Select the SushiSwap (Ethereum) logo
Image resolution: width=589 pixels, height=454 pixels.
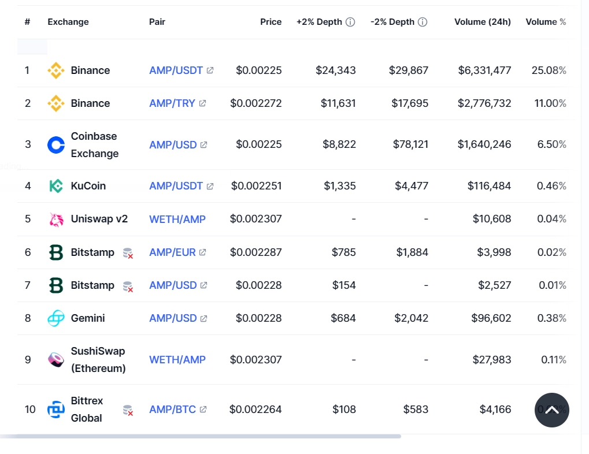[55, 359]
